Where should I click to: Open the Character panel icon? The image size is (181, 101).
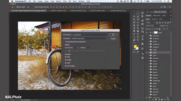tap(143, 36)
